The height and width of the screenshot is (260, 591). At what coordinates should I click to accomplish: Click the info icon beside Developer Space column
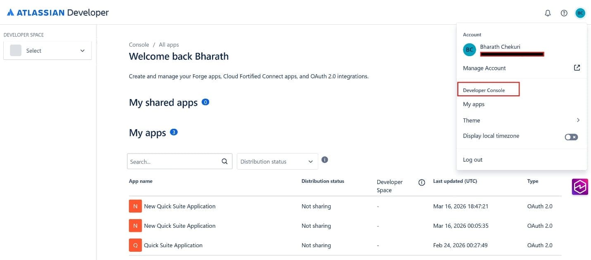tap(422, 182)
